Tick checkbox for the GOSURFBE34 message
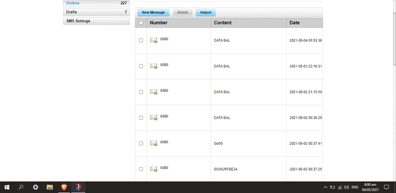 [x=141, y=169]
